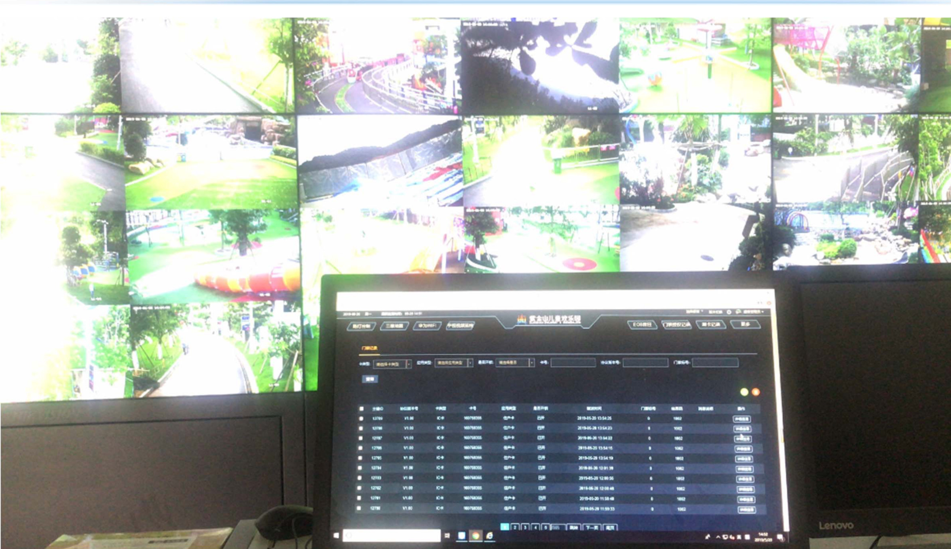Viewport: 951px width, 549px height.
Task: Click the park logo in header
Action: tap(522, 319)
